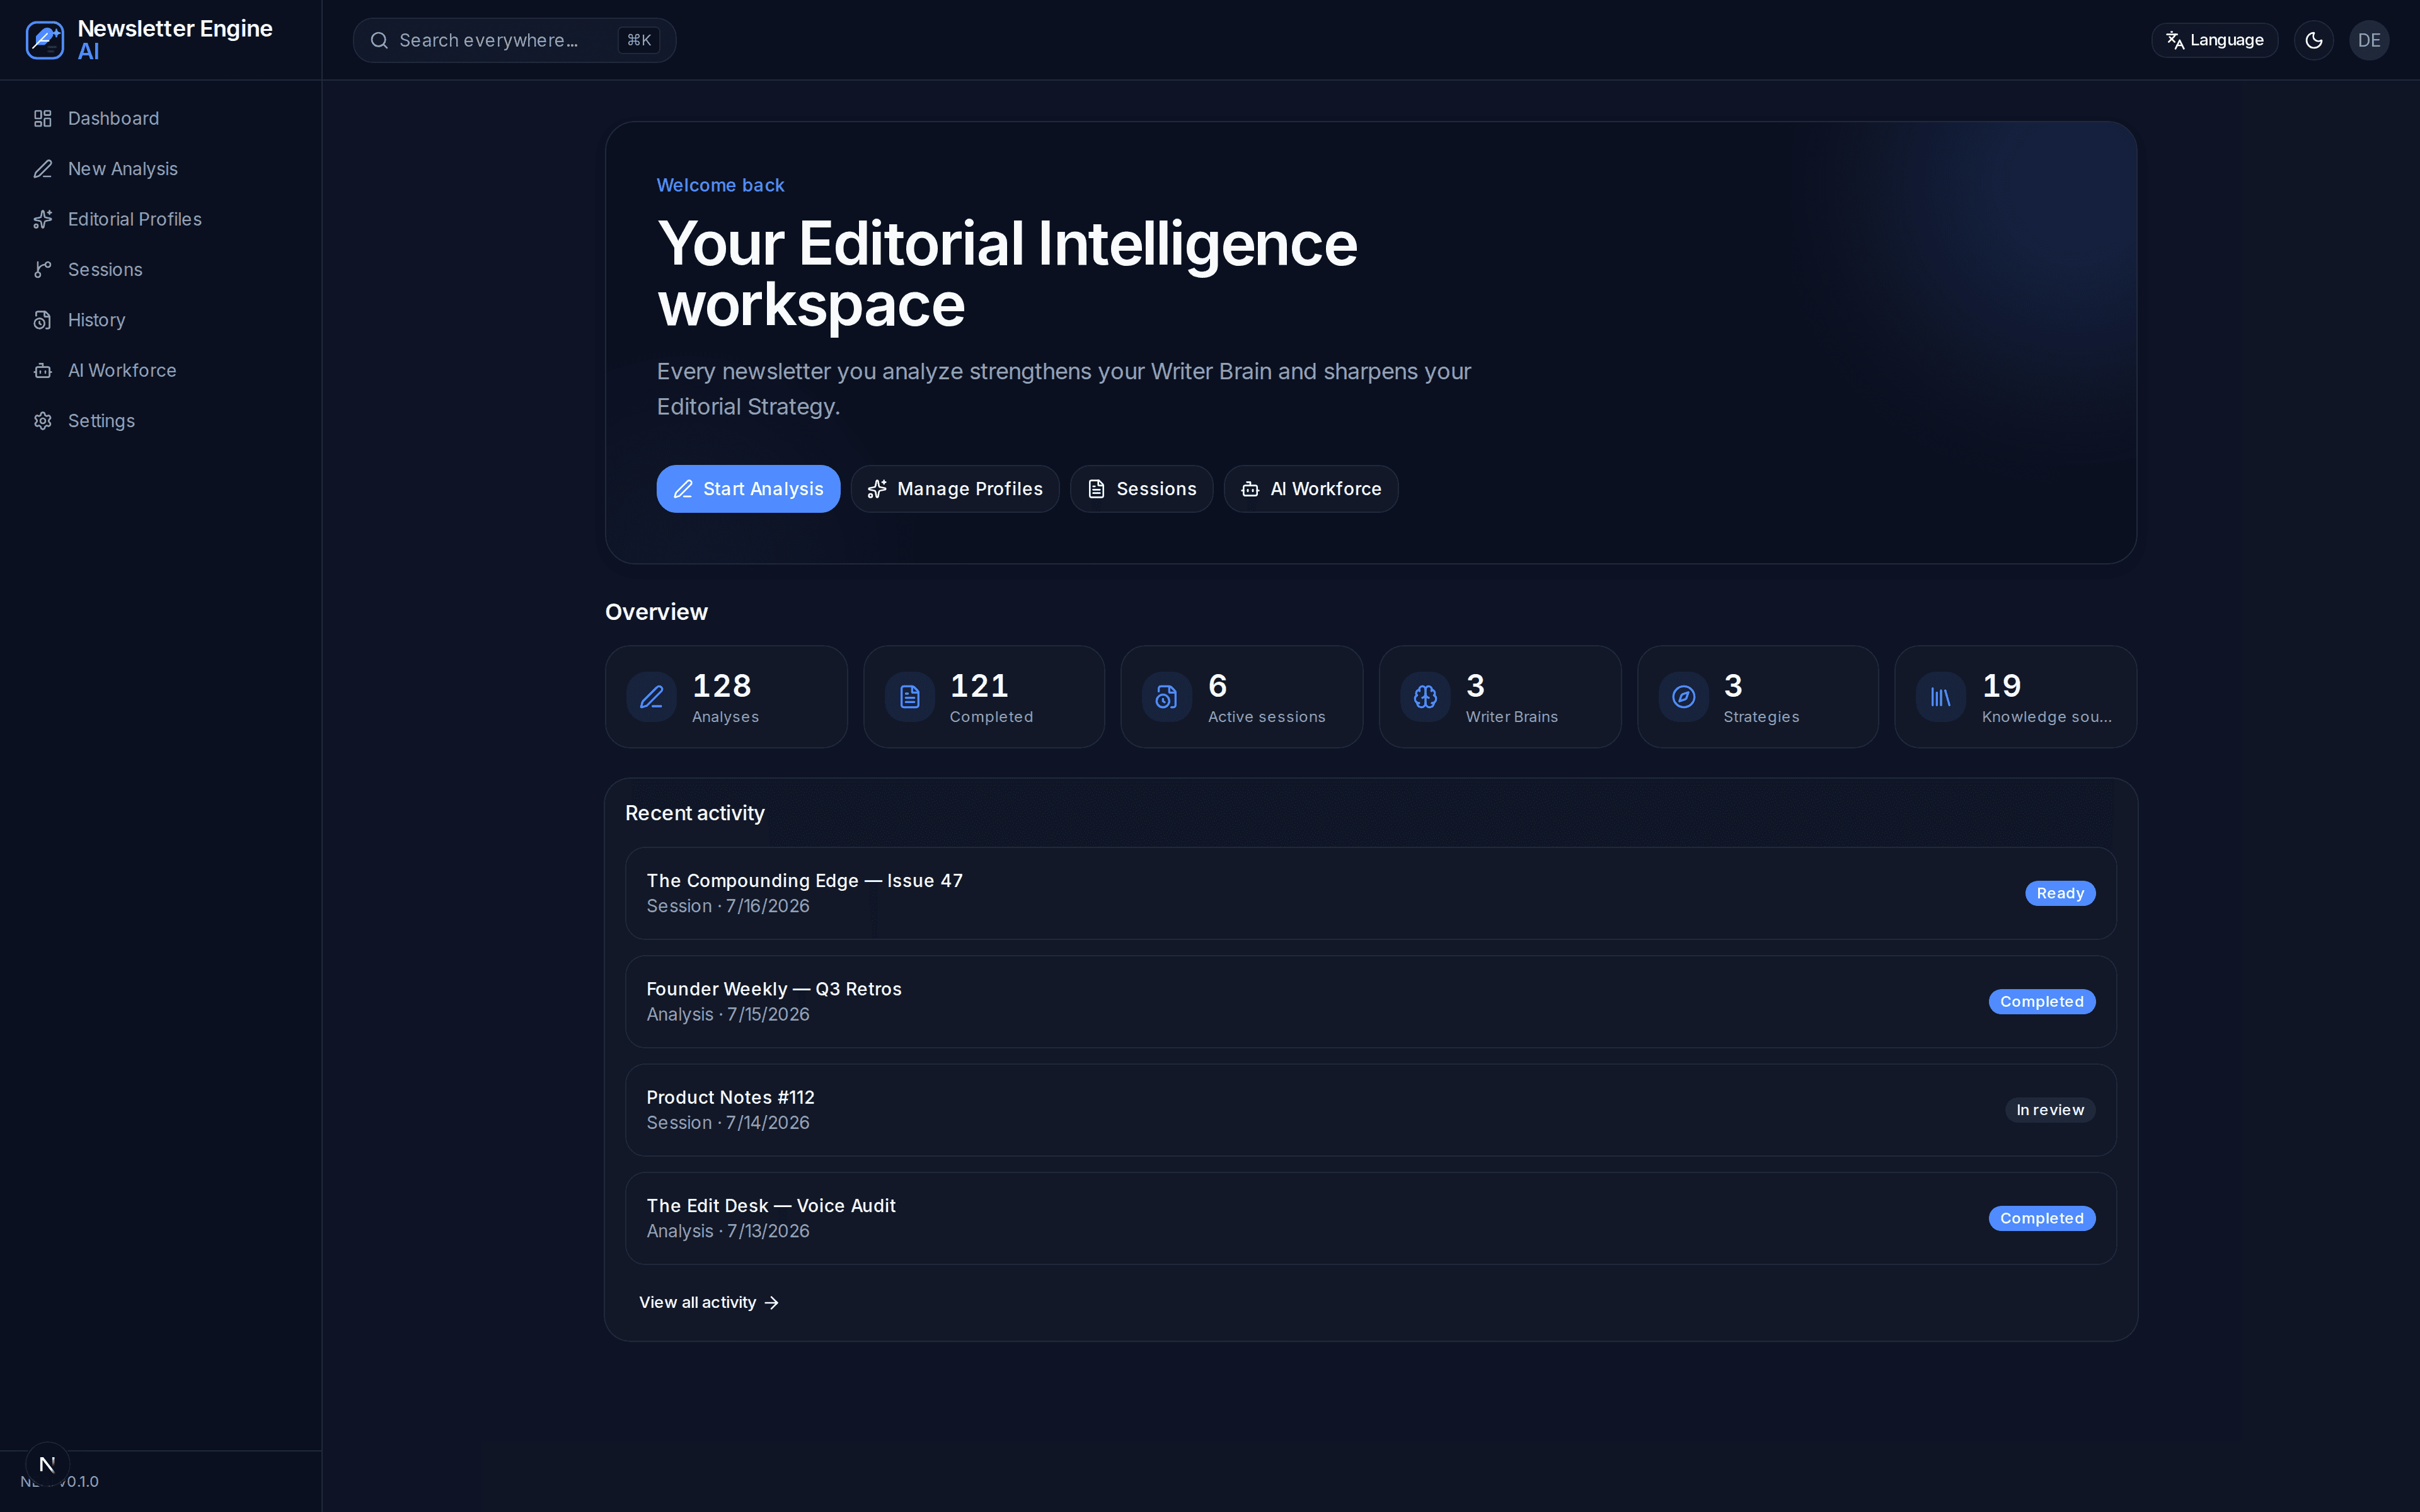Image resolution: width=2420 pixels, height=1512 pixels.
Task: Click the Knowledge sources library icon
Action: [x=1940, y=697]
